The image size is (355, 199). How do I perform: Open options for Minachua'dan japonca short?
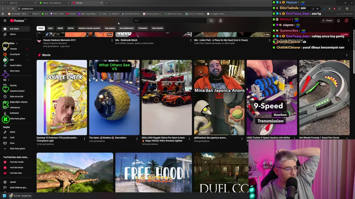(242, 139)
